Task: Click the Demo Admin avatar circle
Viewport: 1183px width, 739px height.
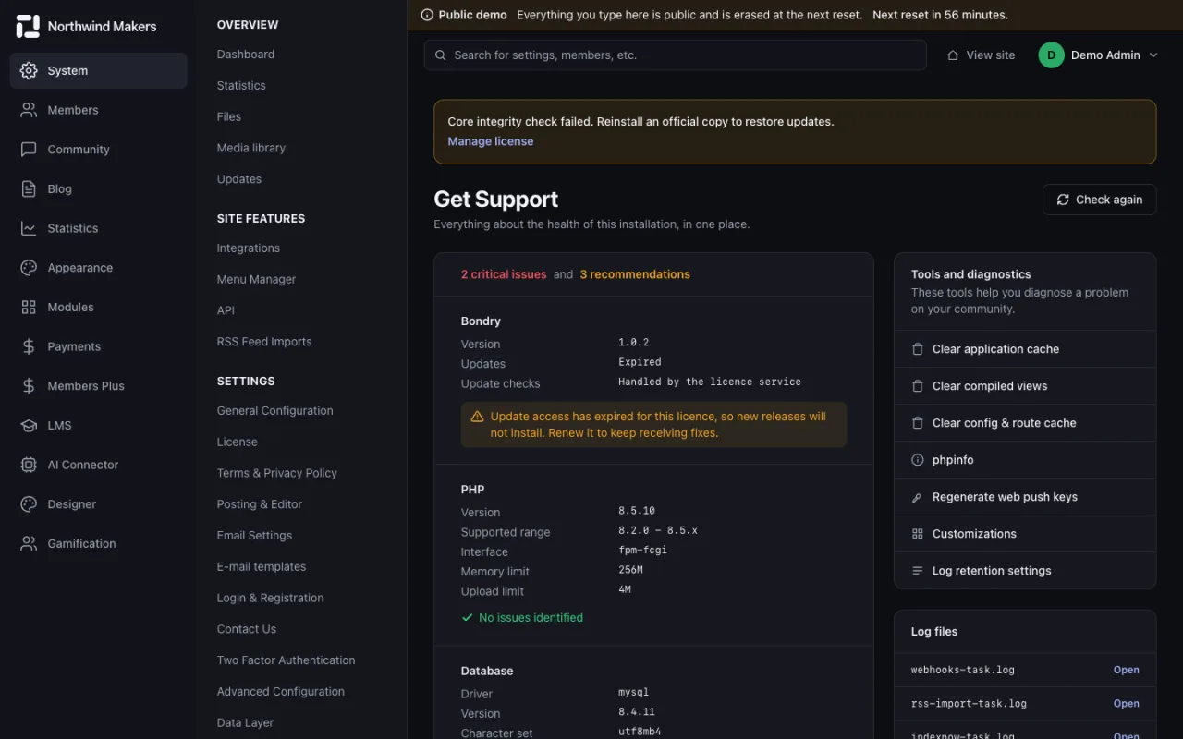Action: 1052,55
